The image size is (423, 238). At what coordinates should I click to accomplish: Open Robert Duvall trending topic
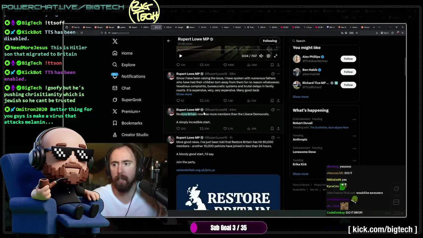[302, 123]
